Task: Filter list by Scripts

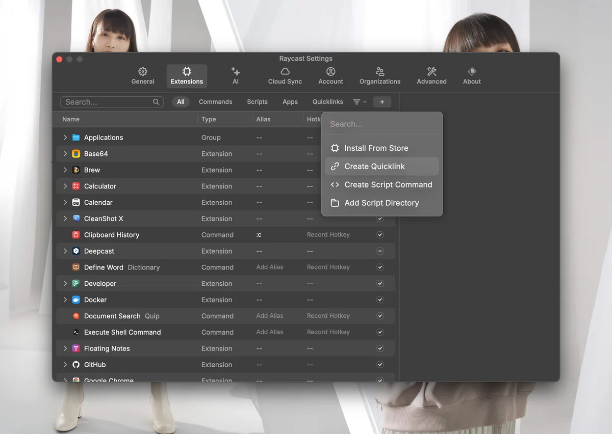Action: [257, 102]
